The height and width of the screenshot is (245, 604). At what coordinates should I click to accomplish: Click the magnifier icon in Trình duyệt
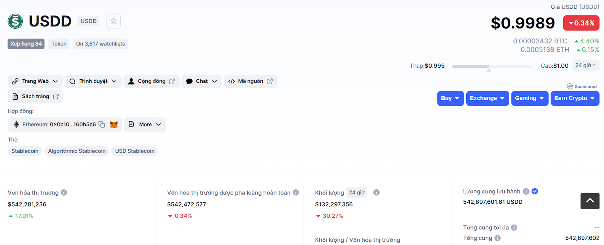click(72, 81)
